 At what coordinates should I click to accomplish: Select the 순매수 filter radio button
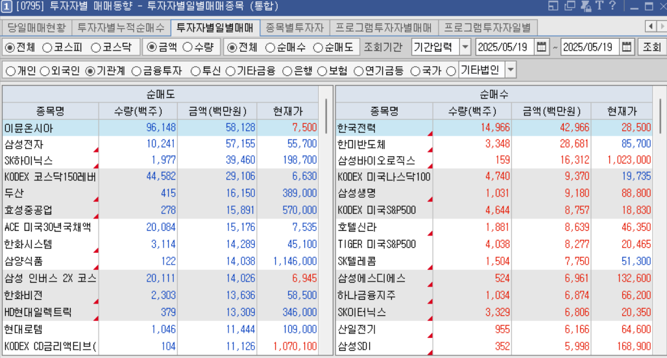pyautogui.click(x=270, y=47)
